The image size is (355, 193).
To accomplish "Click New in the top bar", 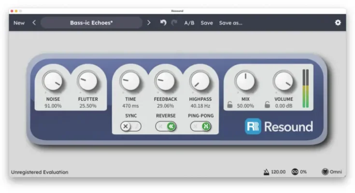I will tap(19, 23).
